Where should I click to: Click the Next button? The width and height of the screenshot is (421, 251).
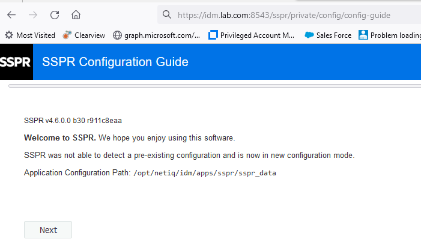[x=48, y=230]
